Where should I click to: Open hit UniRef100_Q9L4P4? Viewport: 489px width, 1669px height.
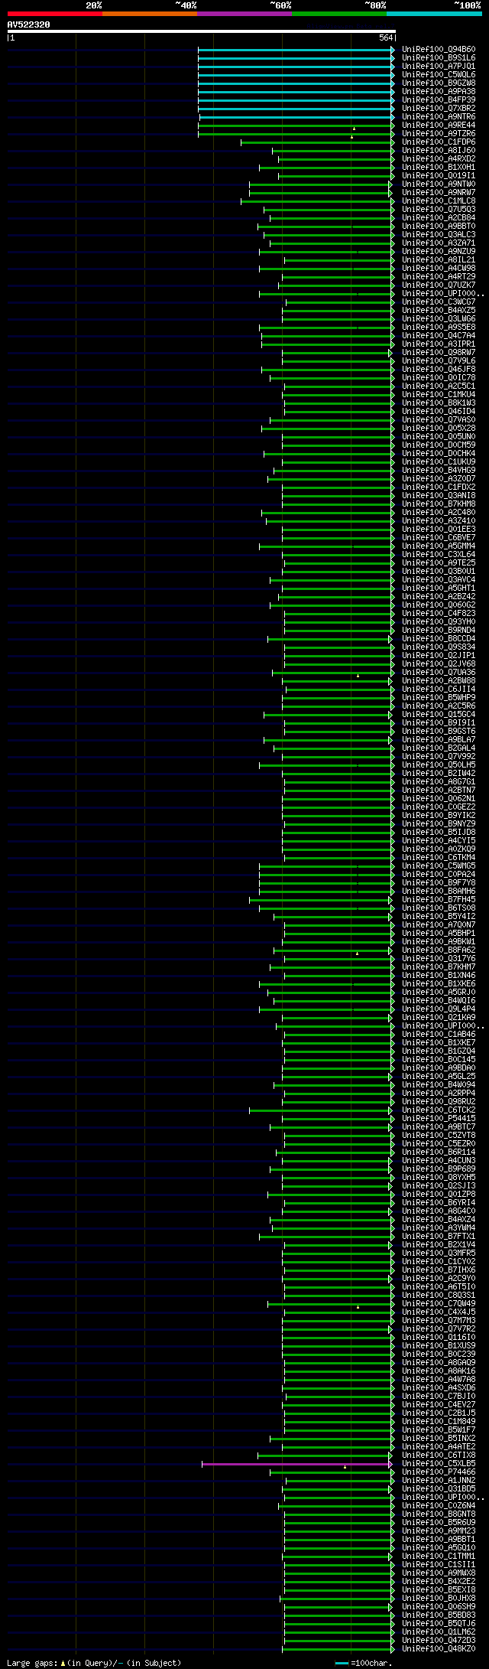pyautogui.click(x=439, y=1009)
